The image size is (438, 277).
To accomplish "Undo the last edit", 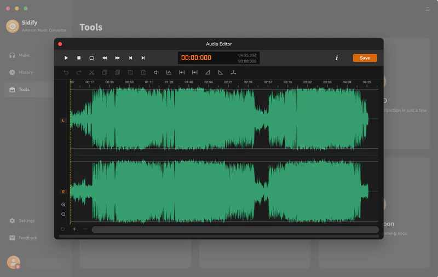I will click(66, 73).
